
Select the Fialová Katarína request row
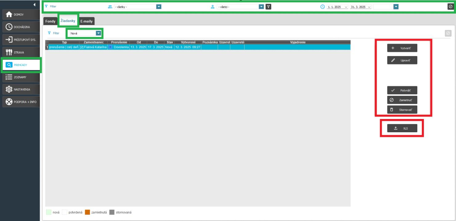tap(93, 47)
